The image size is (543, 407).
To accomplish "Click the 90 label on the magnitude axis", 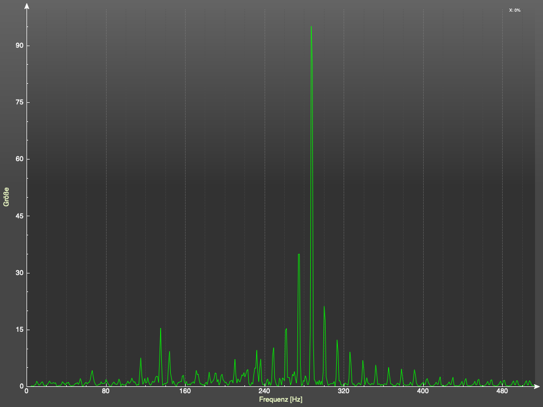I will tap(19, 46).
